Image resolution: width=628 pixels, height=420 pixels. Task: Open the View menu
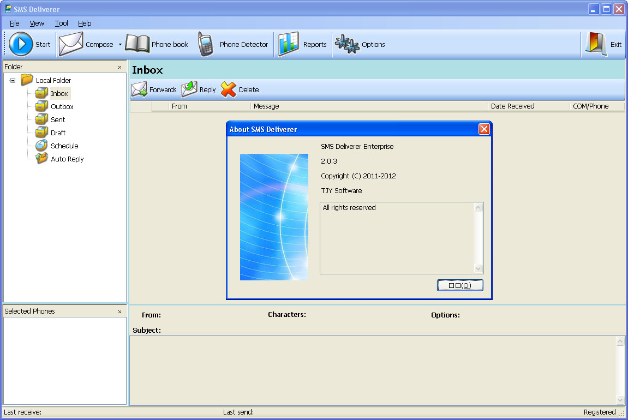point(37,23)
